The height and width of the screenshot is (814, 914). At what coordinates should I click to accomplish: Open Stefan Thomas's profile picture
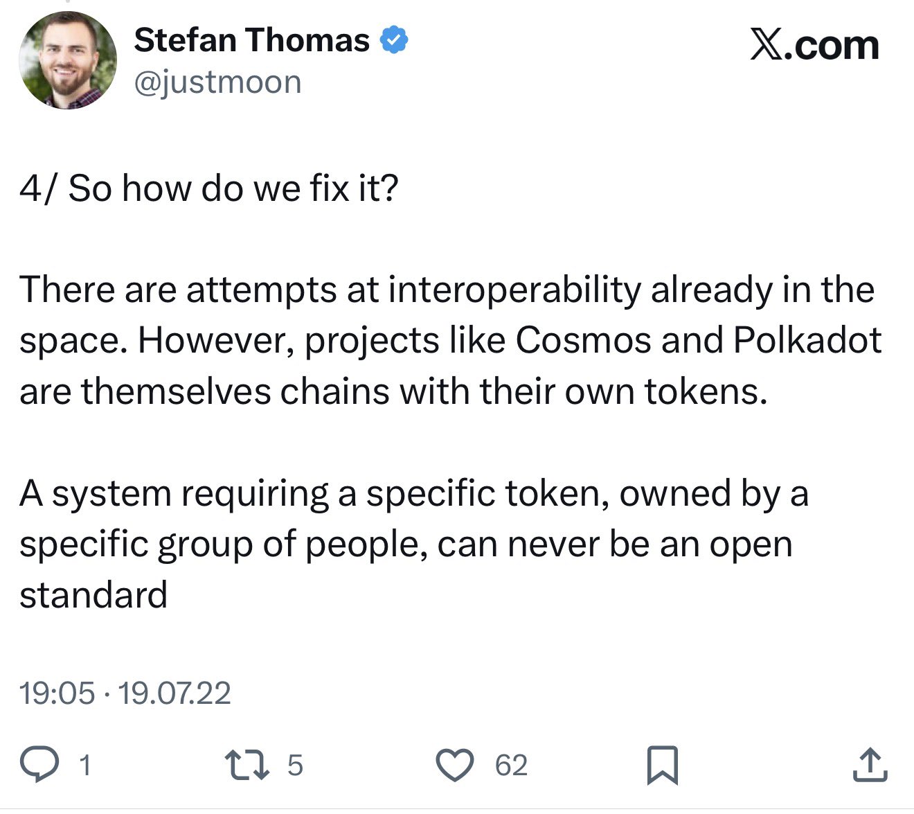pyautogui.click(x=68, y=60)
